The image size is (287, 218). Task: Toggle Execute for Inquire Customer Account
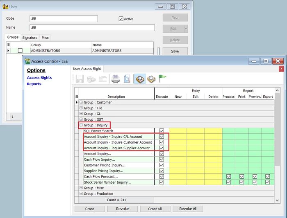click(162, 142)
